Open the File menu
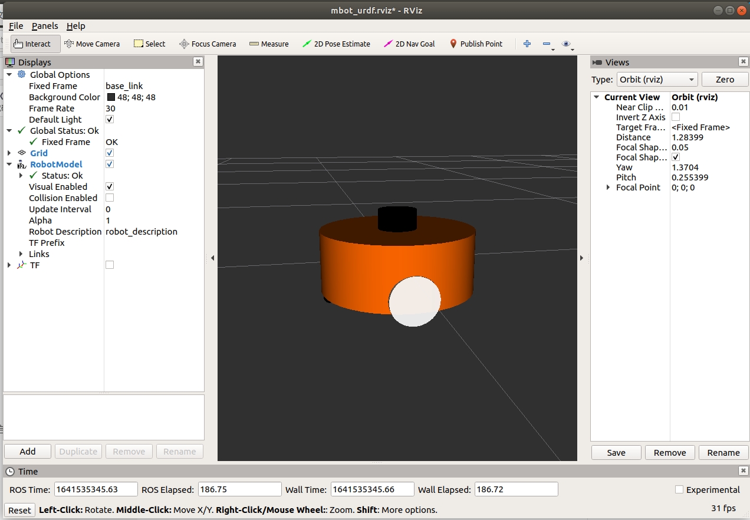Screen dimensions: 750x520 pyautogui.click(x=16, y=26)
